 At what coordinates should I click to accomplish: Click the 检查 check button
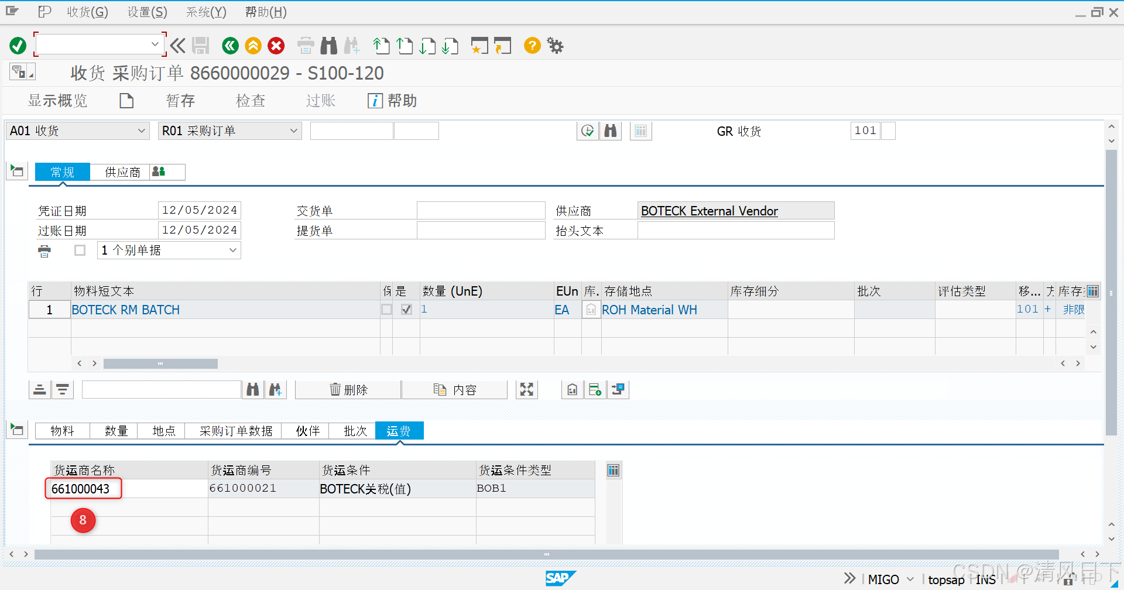pos(251,101)
